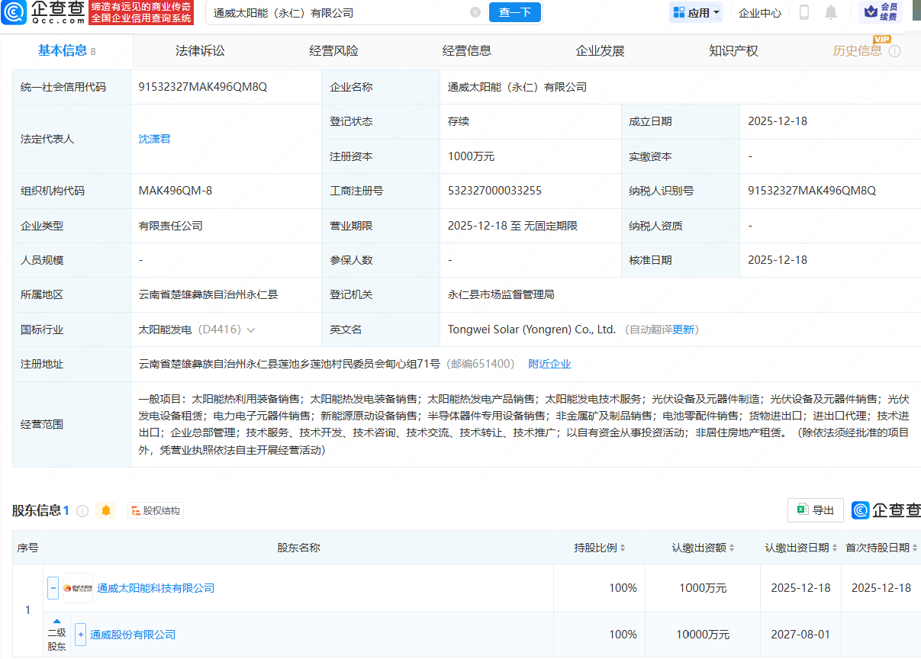Click the Qcc.com logo in header
This screenshot has width=921, height=659.
pos(43,12)
